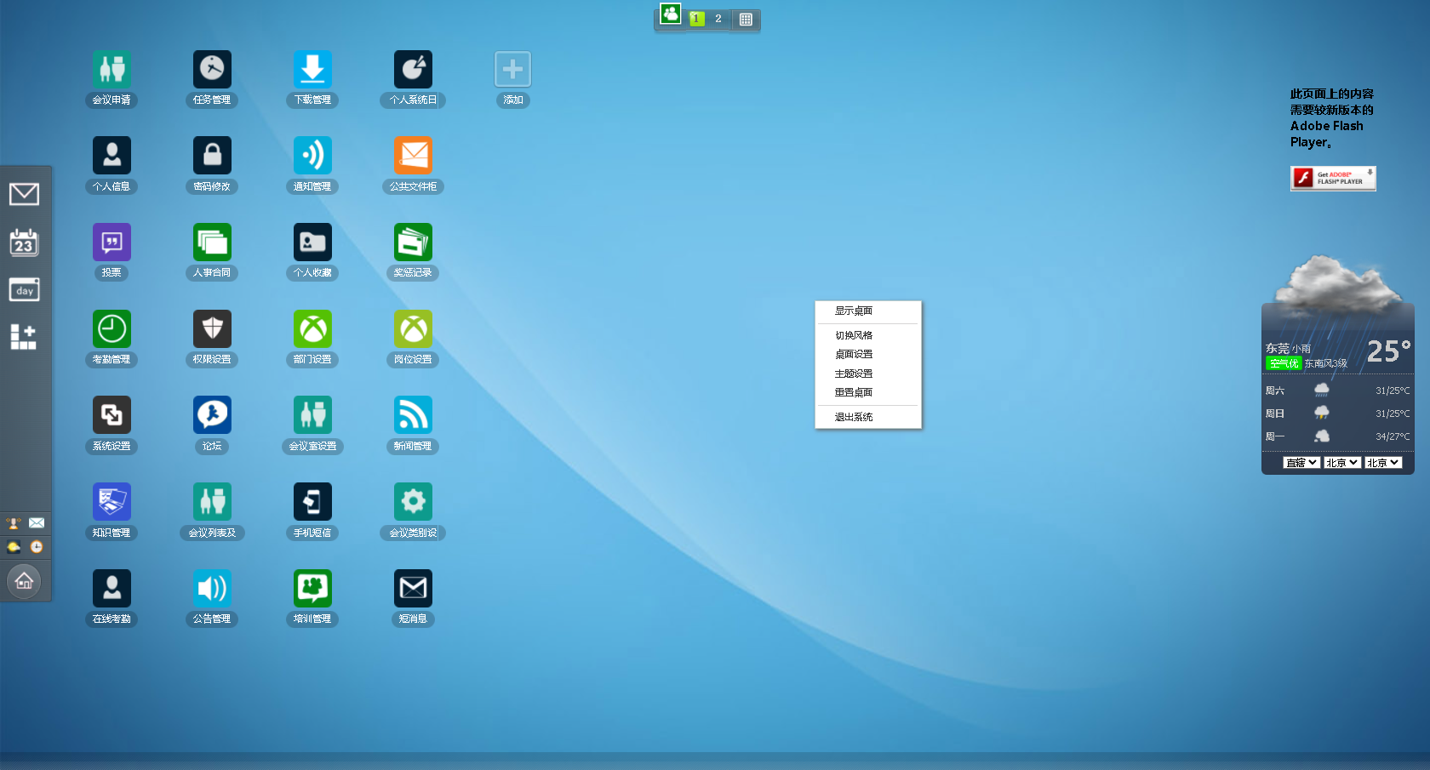
Task: Open the 短消息 short message icon
Action: (x=413, y=589)
